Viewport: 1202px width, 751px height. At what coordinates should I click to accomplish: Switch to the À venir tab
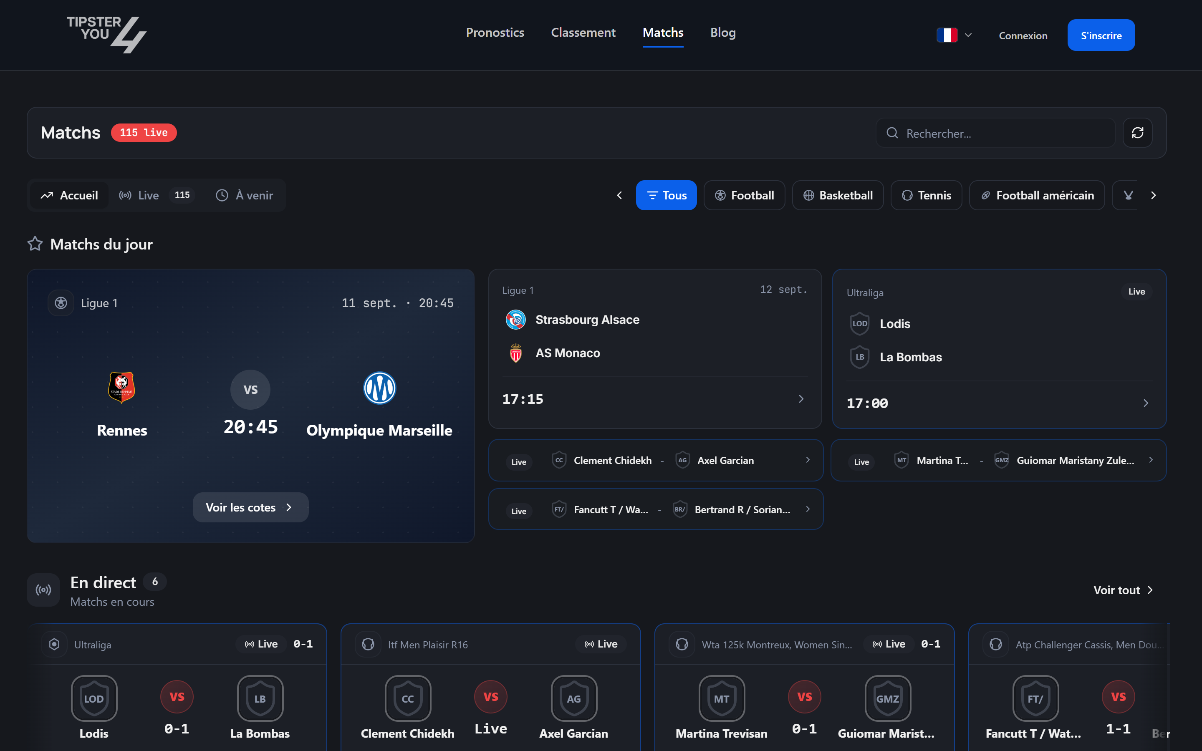click(245, 195)
